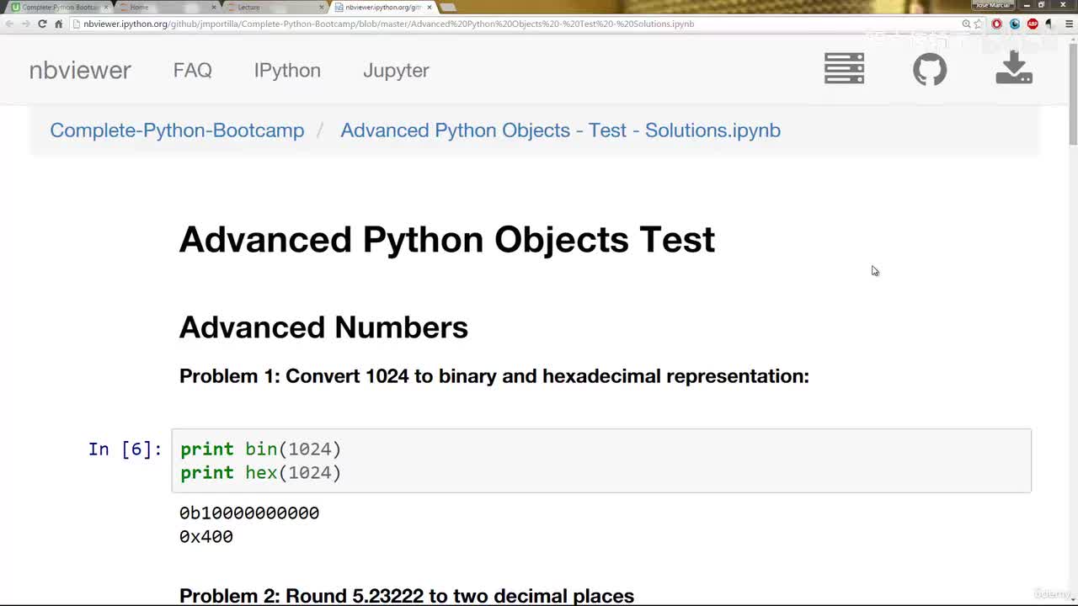Open the Opera-style red extension icon
Screen dimensions: 1078x606
[x=996, y=24]
